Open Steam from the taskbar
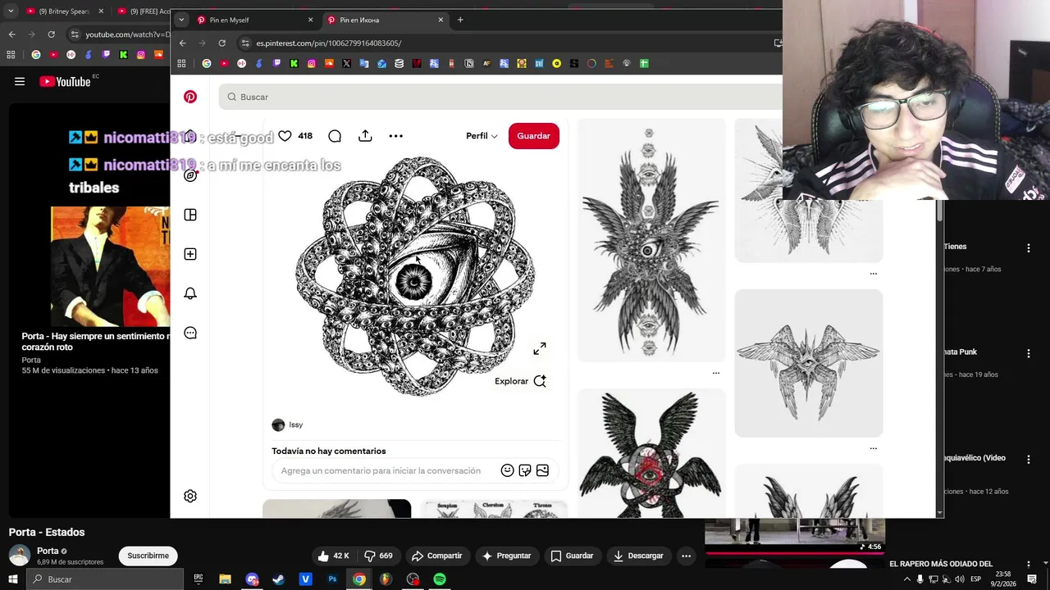The height and width of the screenshot is (590, 1050). 279,579
